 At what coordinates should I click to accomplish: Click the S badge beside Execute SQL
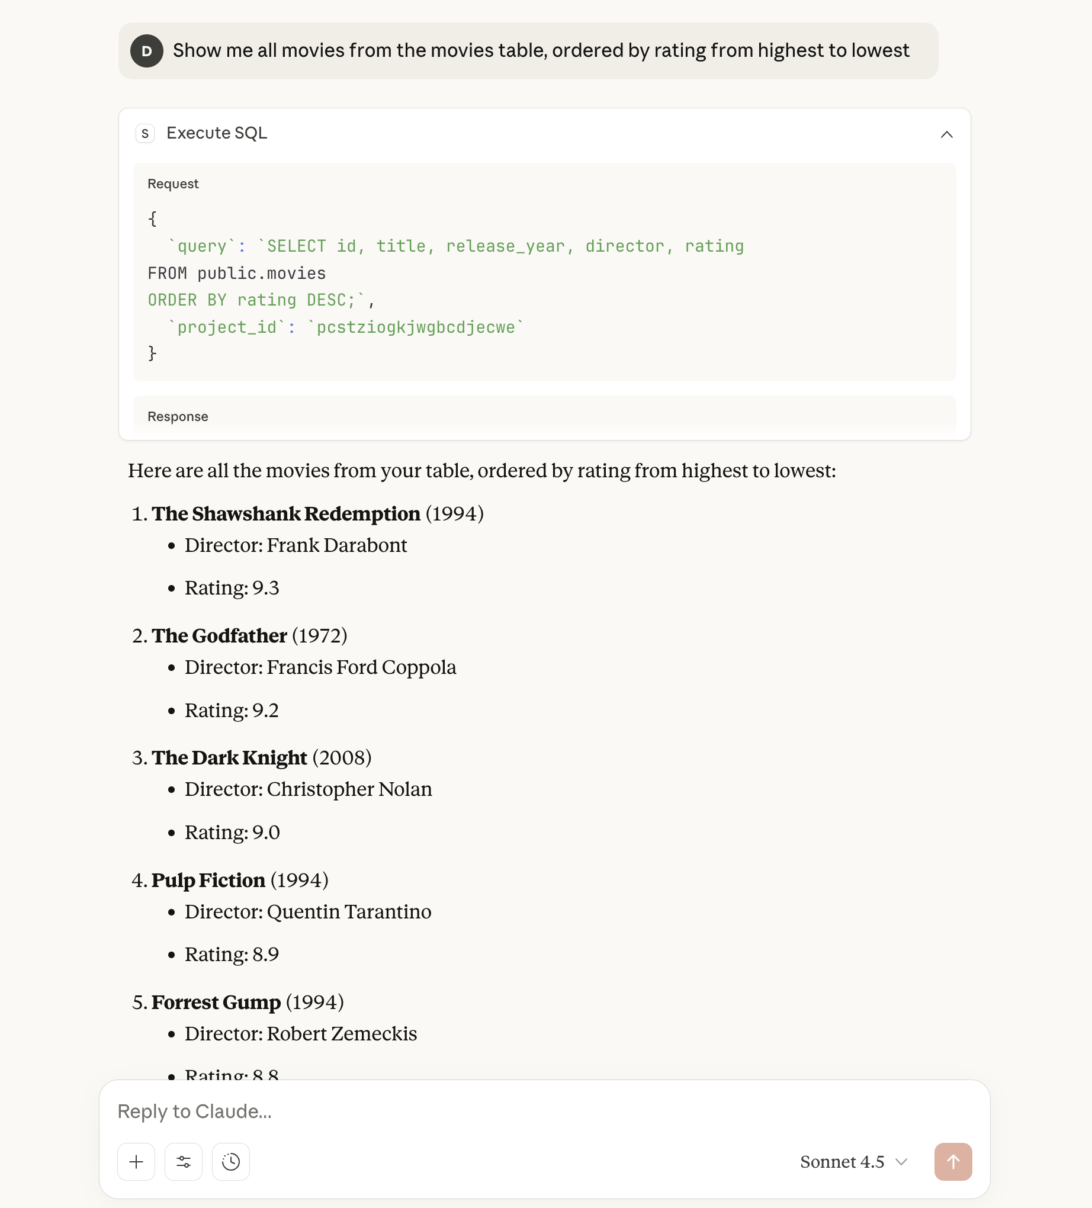point(145,133)
